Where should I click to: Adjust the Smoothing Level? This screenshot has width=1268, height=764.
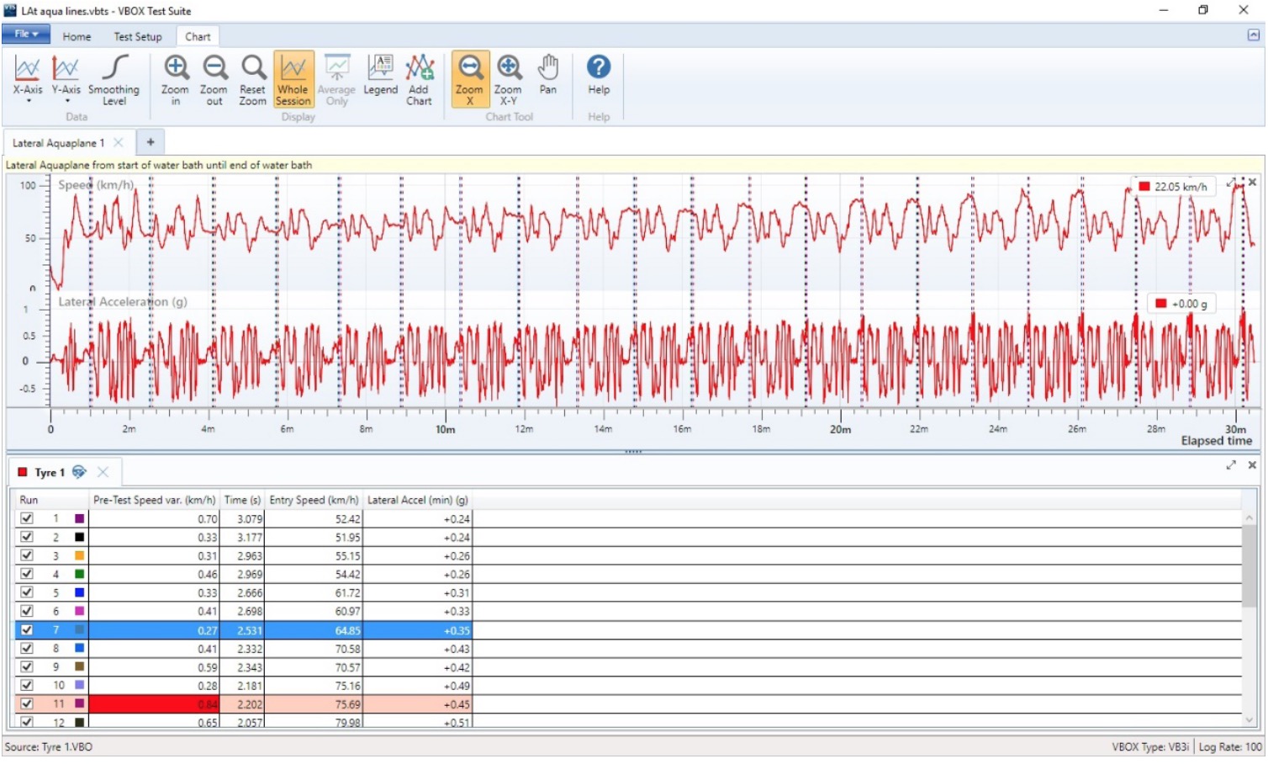pos(114,79)
